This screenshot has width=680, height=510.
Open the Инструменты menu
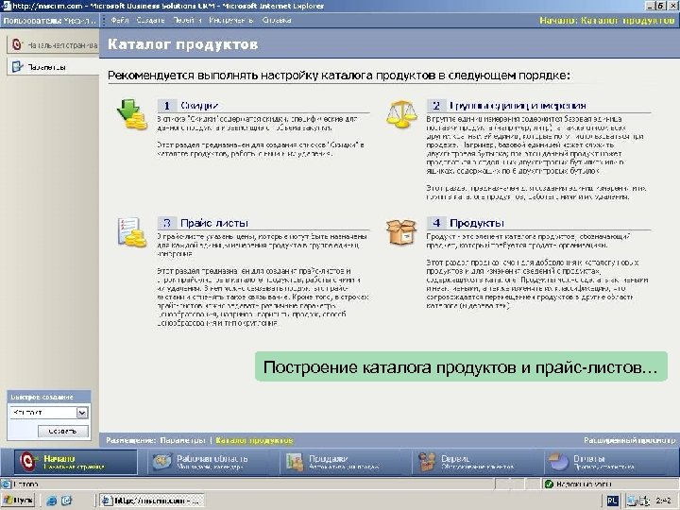pos(231,21)
